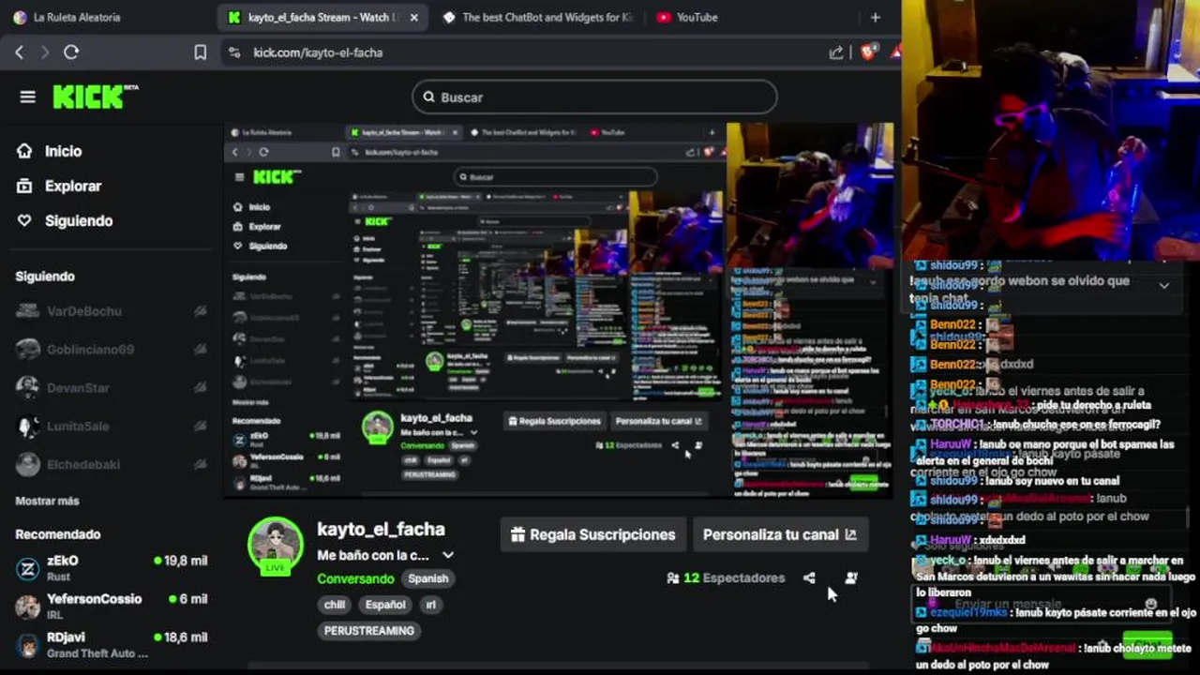
Task: Click the webcam overlay in the top right
Action: (x=1051, y=129)
